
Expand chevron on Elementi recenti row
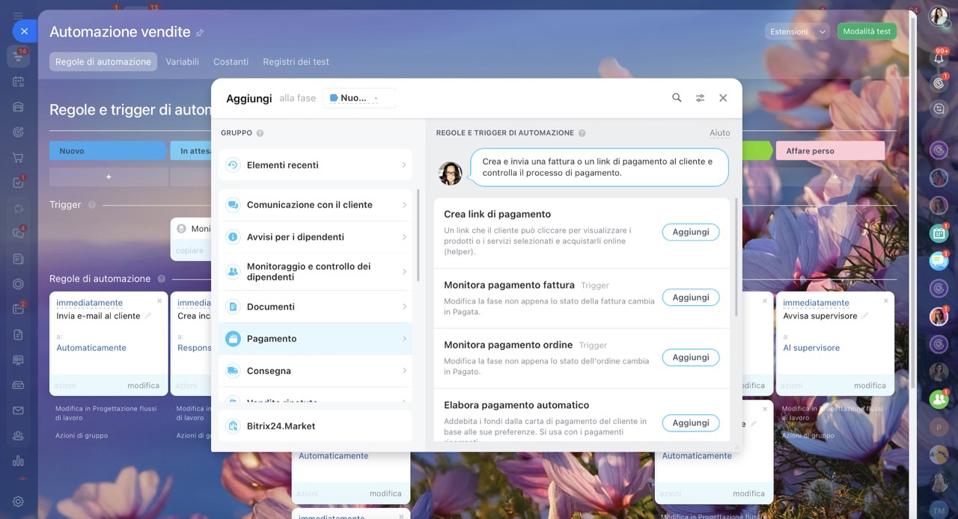404,165
